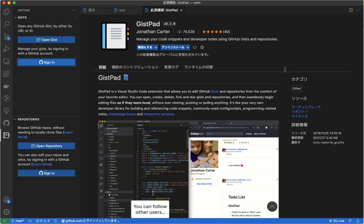Open the マーケットプレース resource link

[x=306, y=107]
